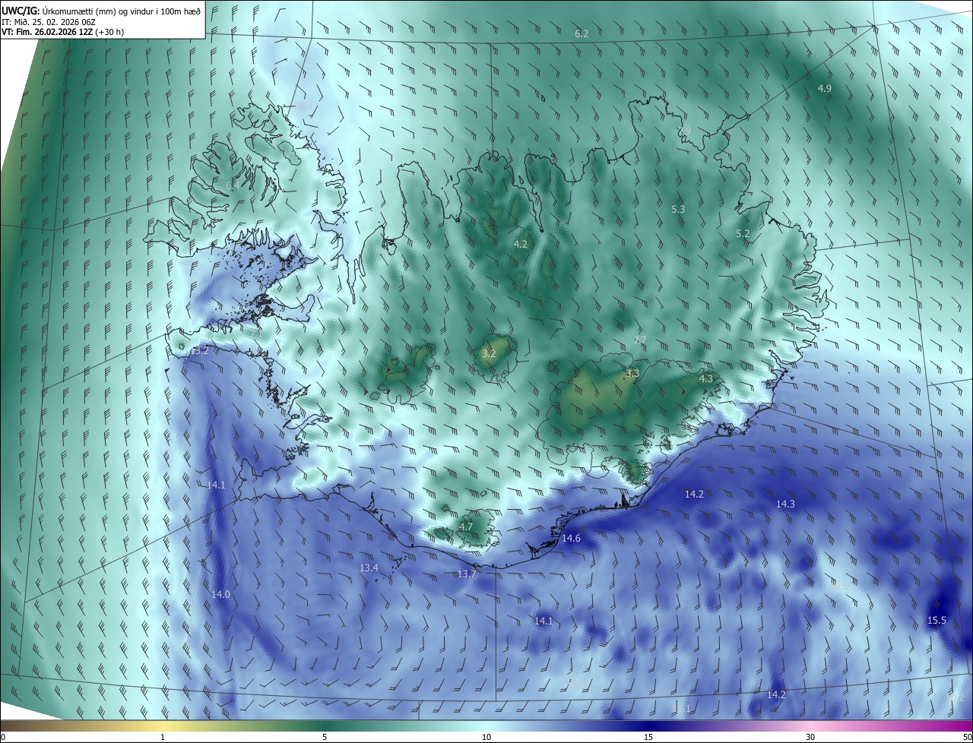Image resolution: width=973 pixels, height=743 pixels.
Task: Select the 6.2 value label on the map
Action: 582,33
